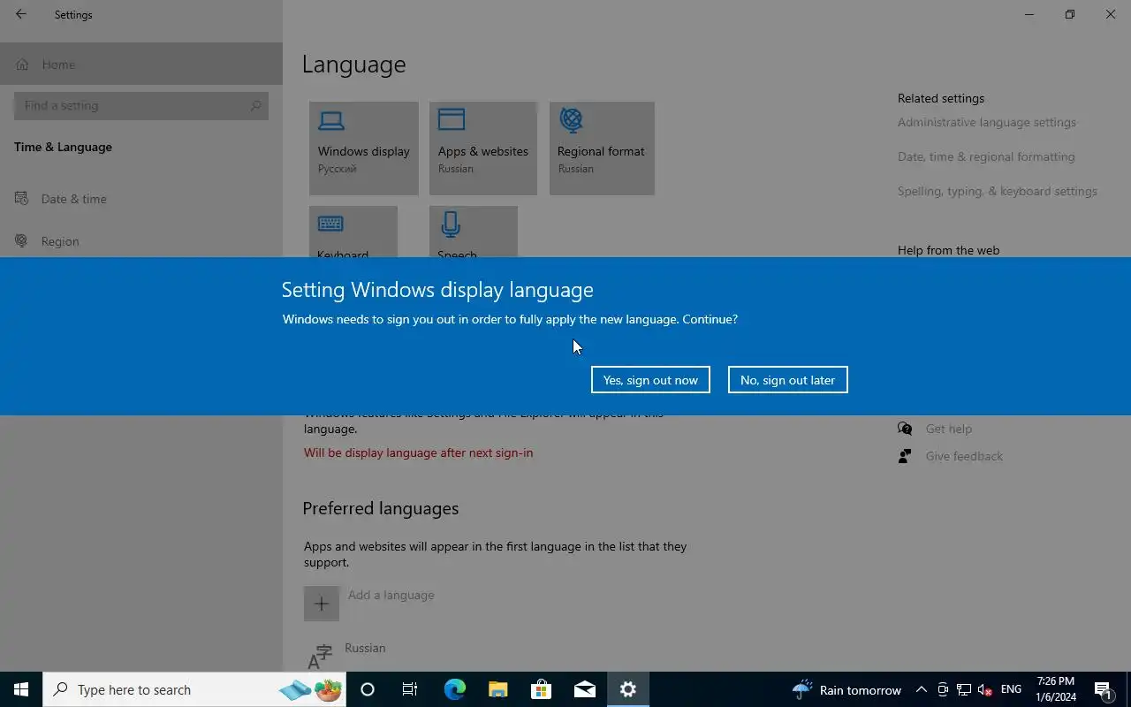Click Give feedback link
This screenshot has width=1131, height=707.
click(964, 456)
